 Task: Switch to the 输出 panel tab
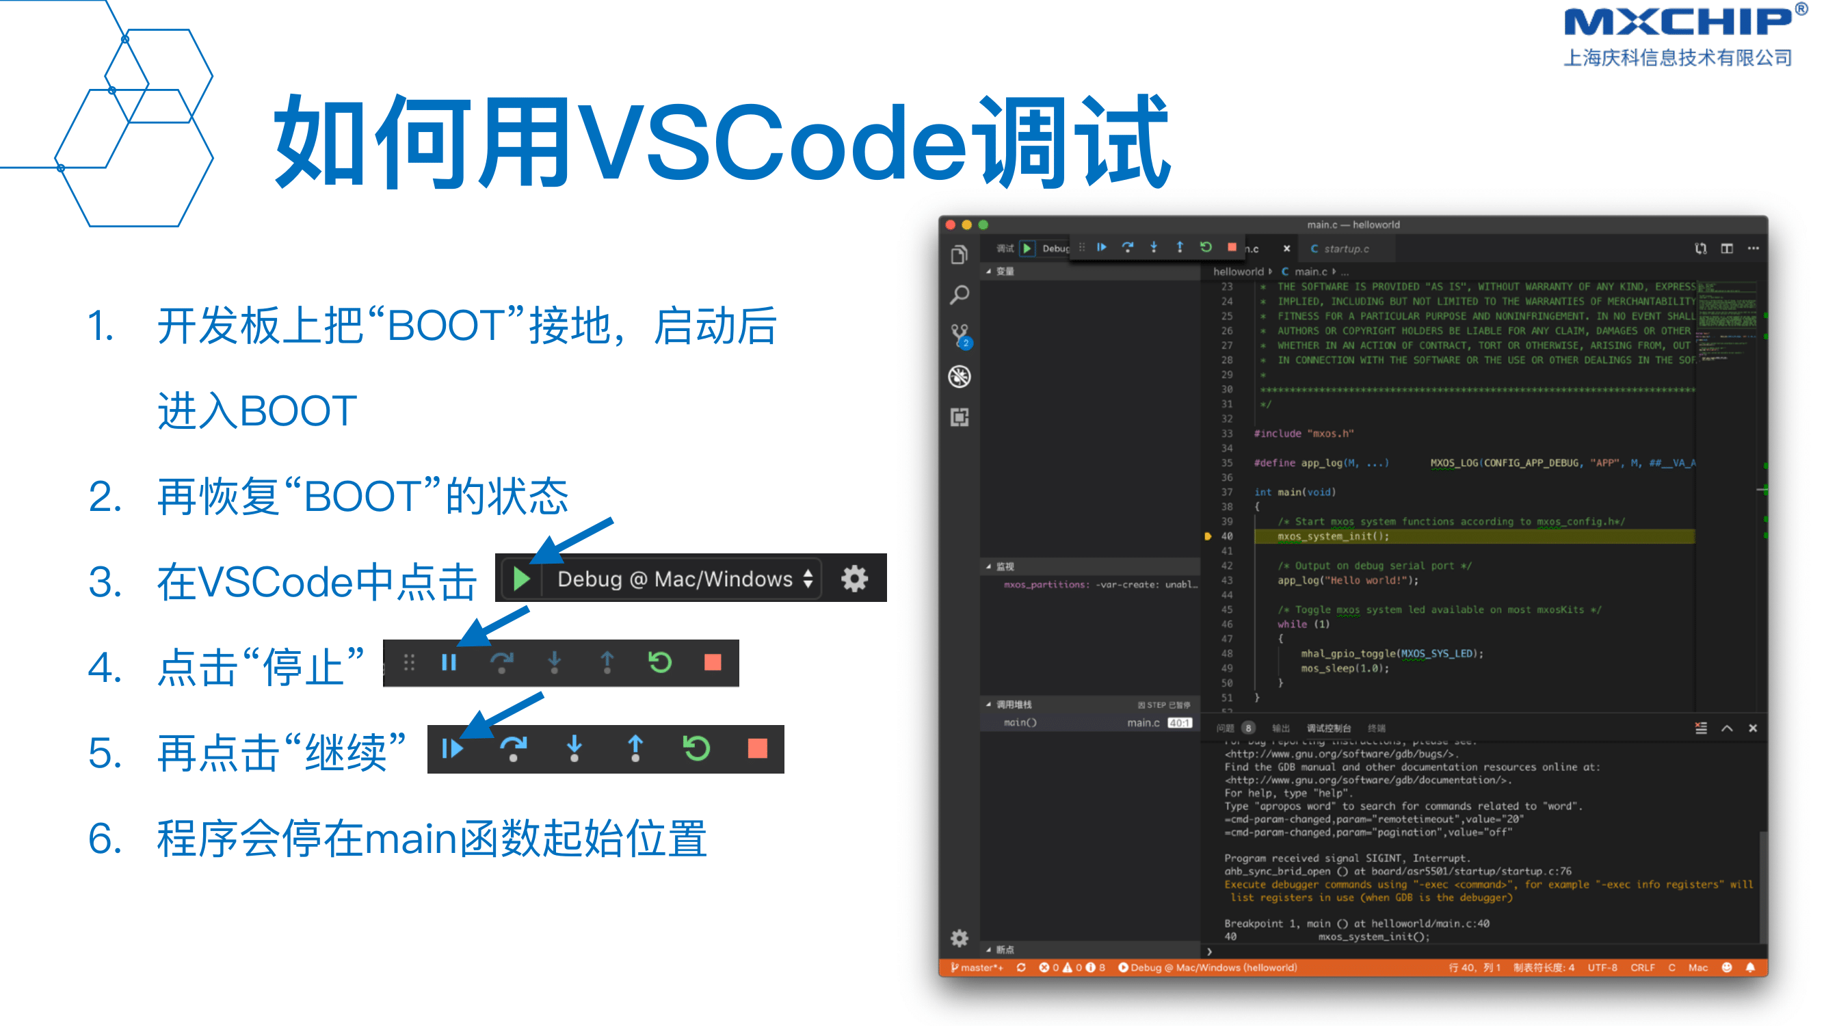[1280, 728]
